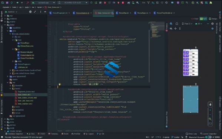Click the Open file toolbar icon
222x139 pixels.
(x=3, y=3)
